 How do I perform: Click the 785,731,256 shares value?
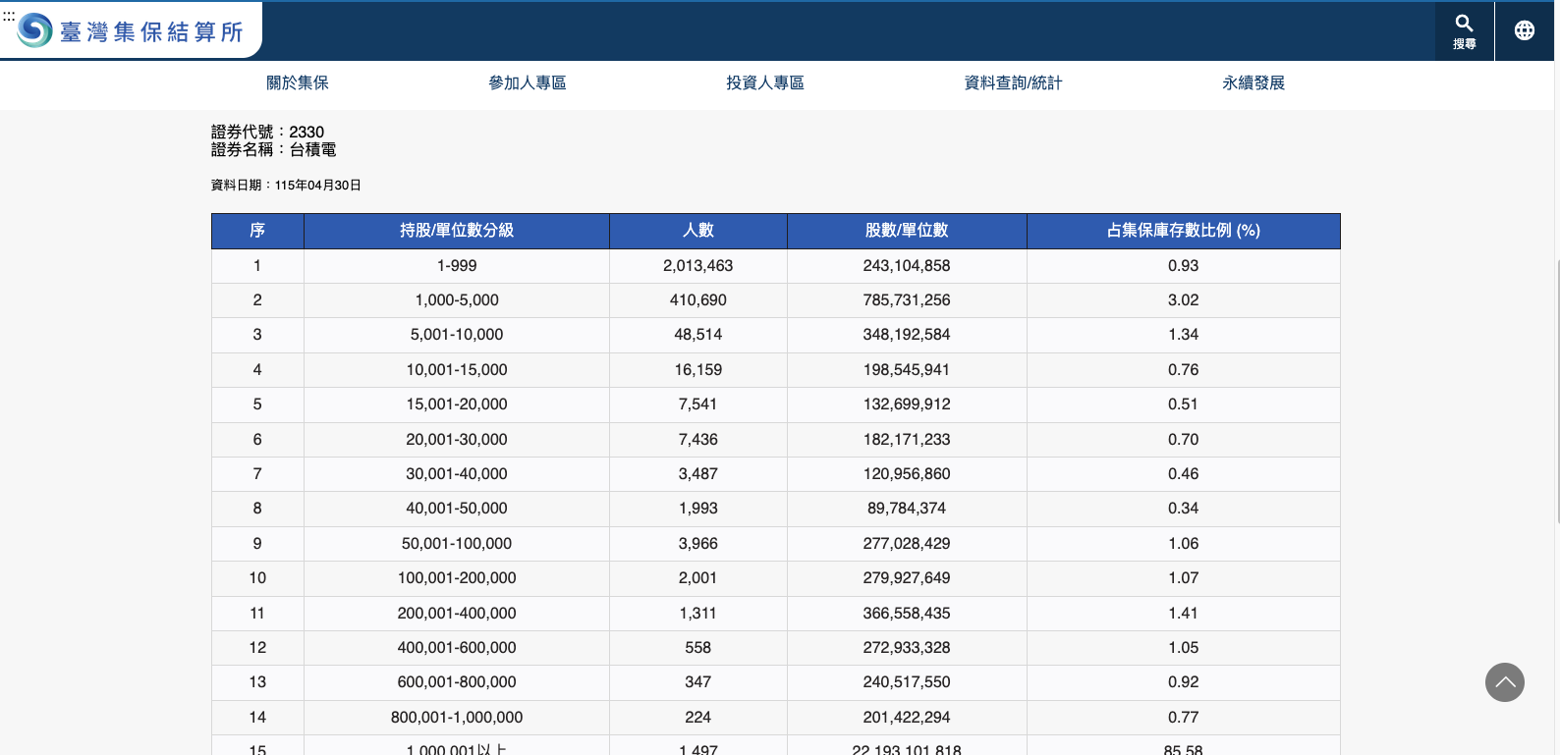coord(907,300)
